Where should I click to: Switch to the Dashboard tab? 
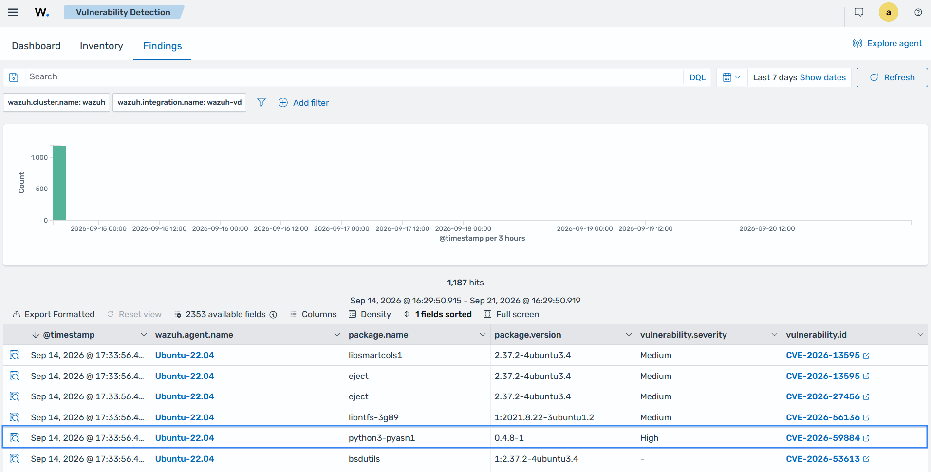[36, 46]
